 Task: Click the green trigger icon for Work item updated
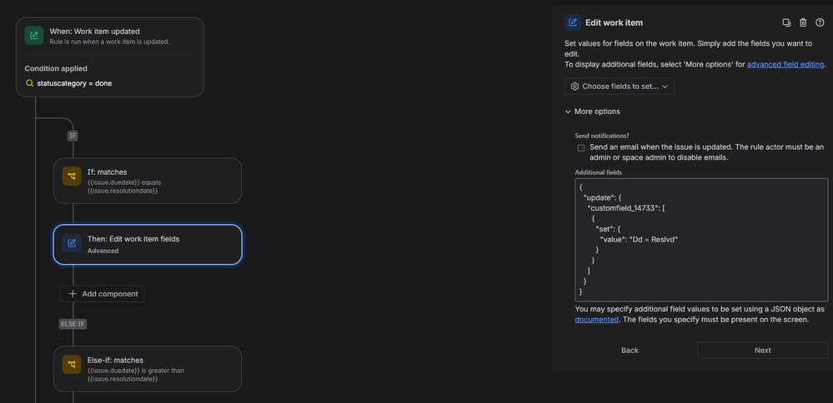34,36
